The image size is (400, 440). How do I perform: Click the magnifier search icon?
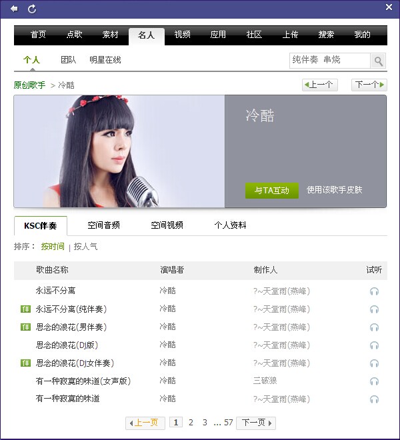378,61
